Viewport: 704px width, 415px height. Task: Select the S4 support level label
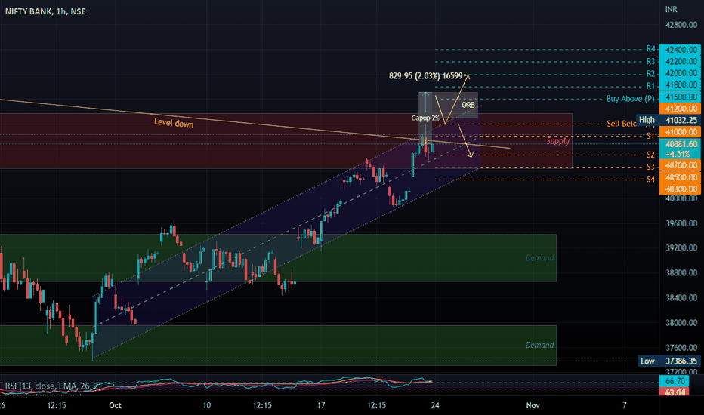[x=650, y=179]
